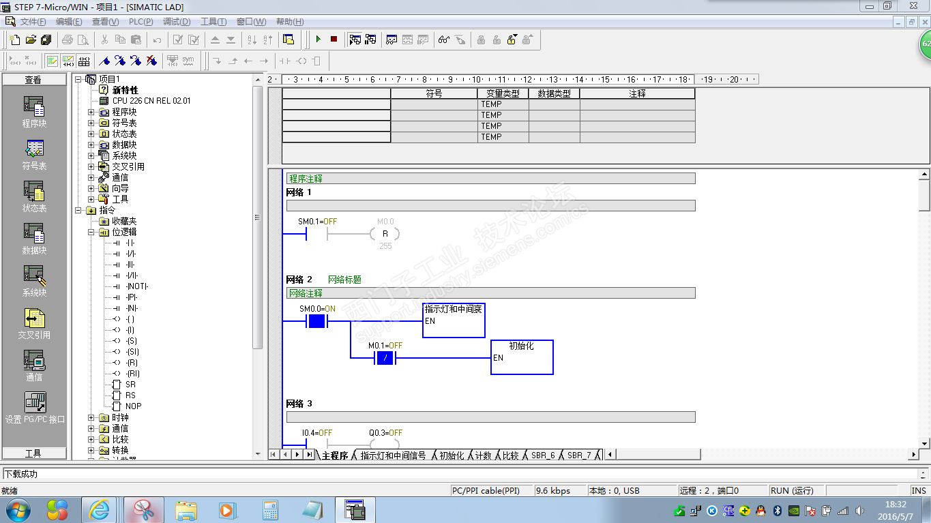Insert a contact from the toolbar

coord(284,61)
